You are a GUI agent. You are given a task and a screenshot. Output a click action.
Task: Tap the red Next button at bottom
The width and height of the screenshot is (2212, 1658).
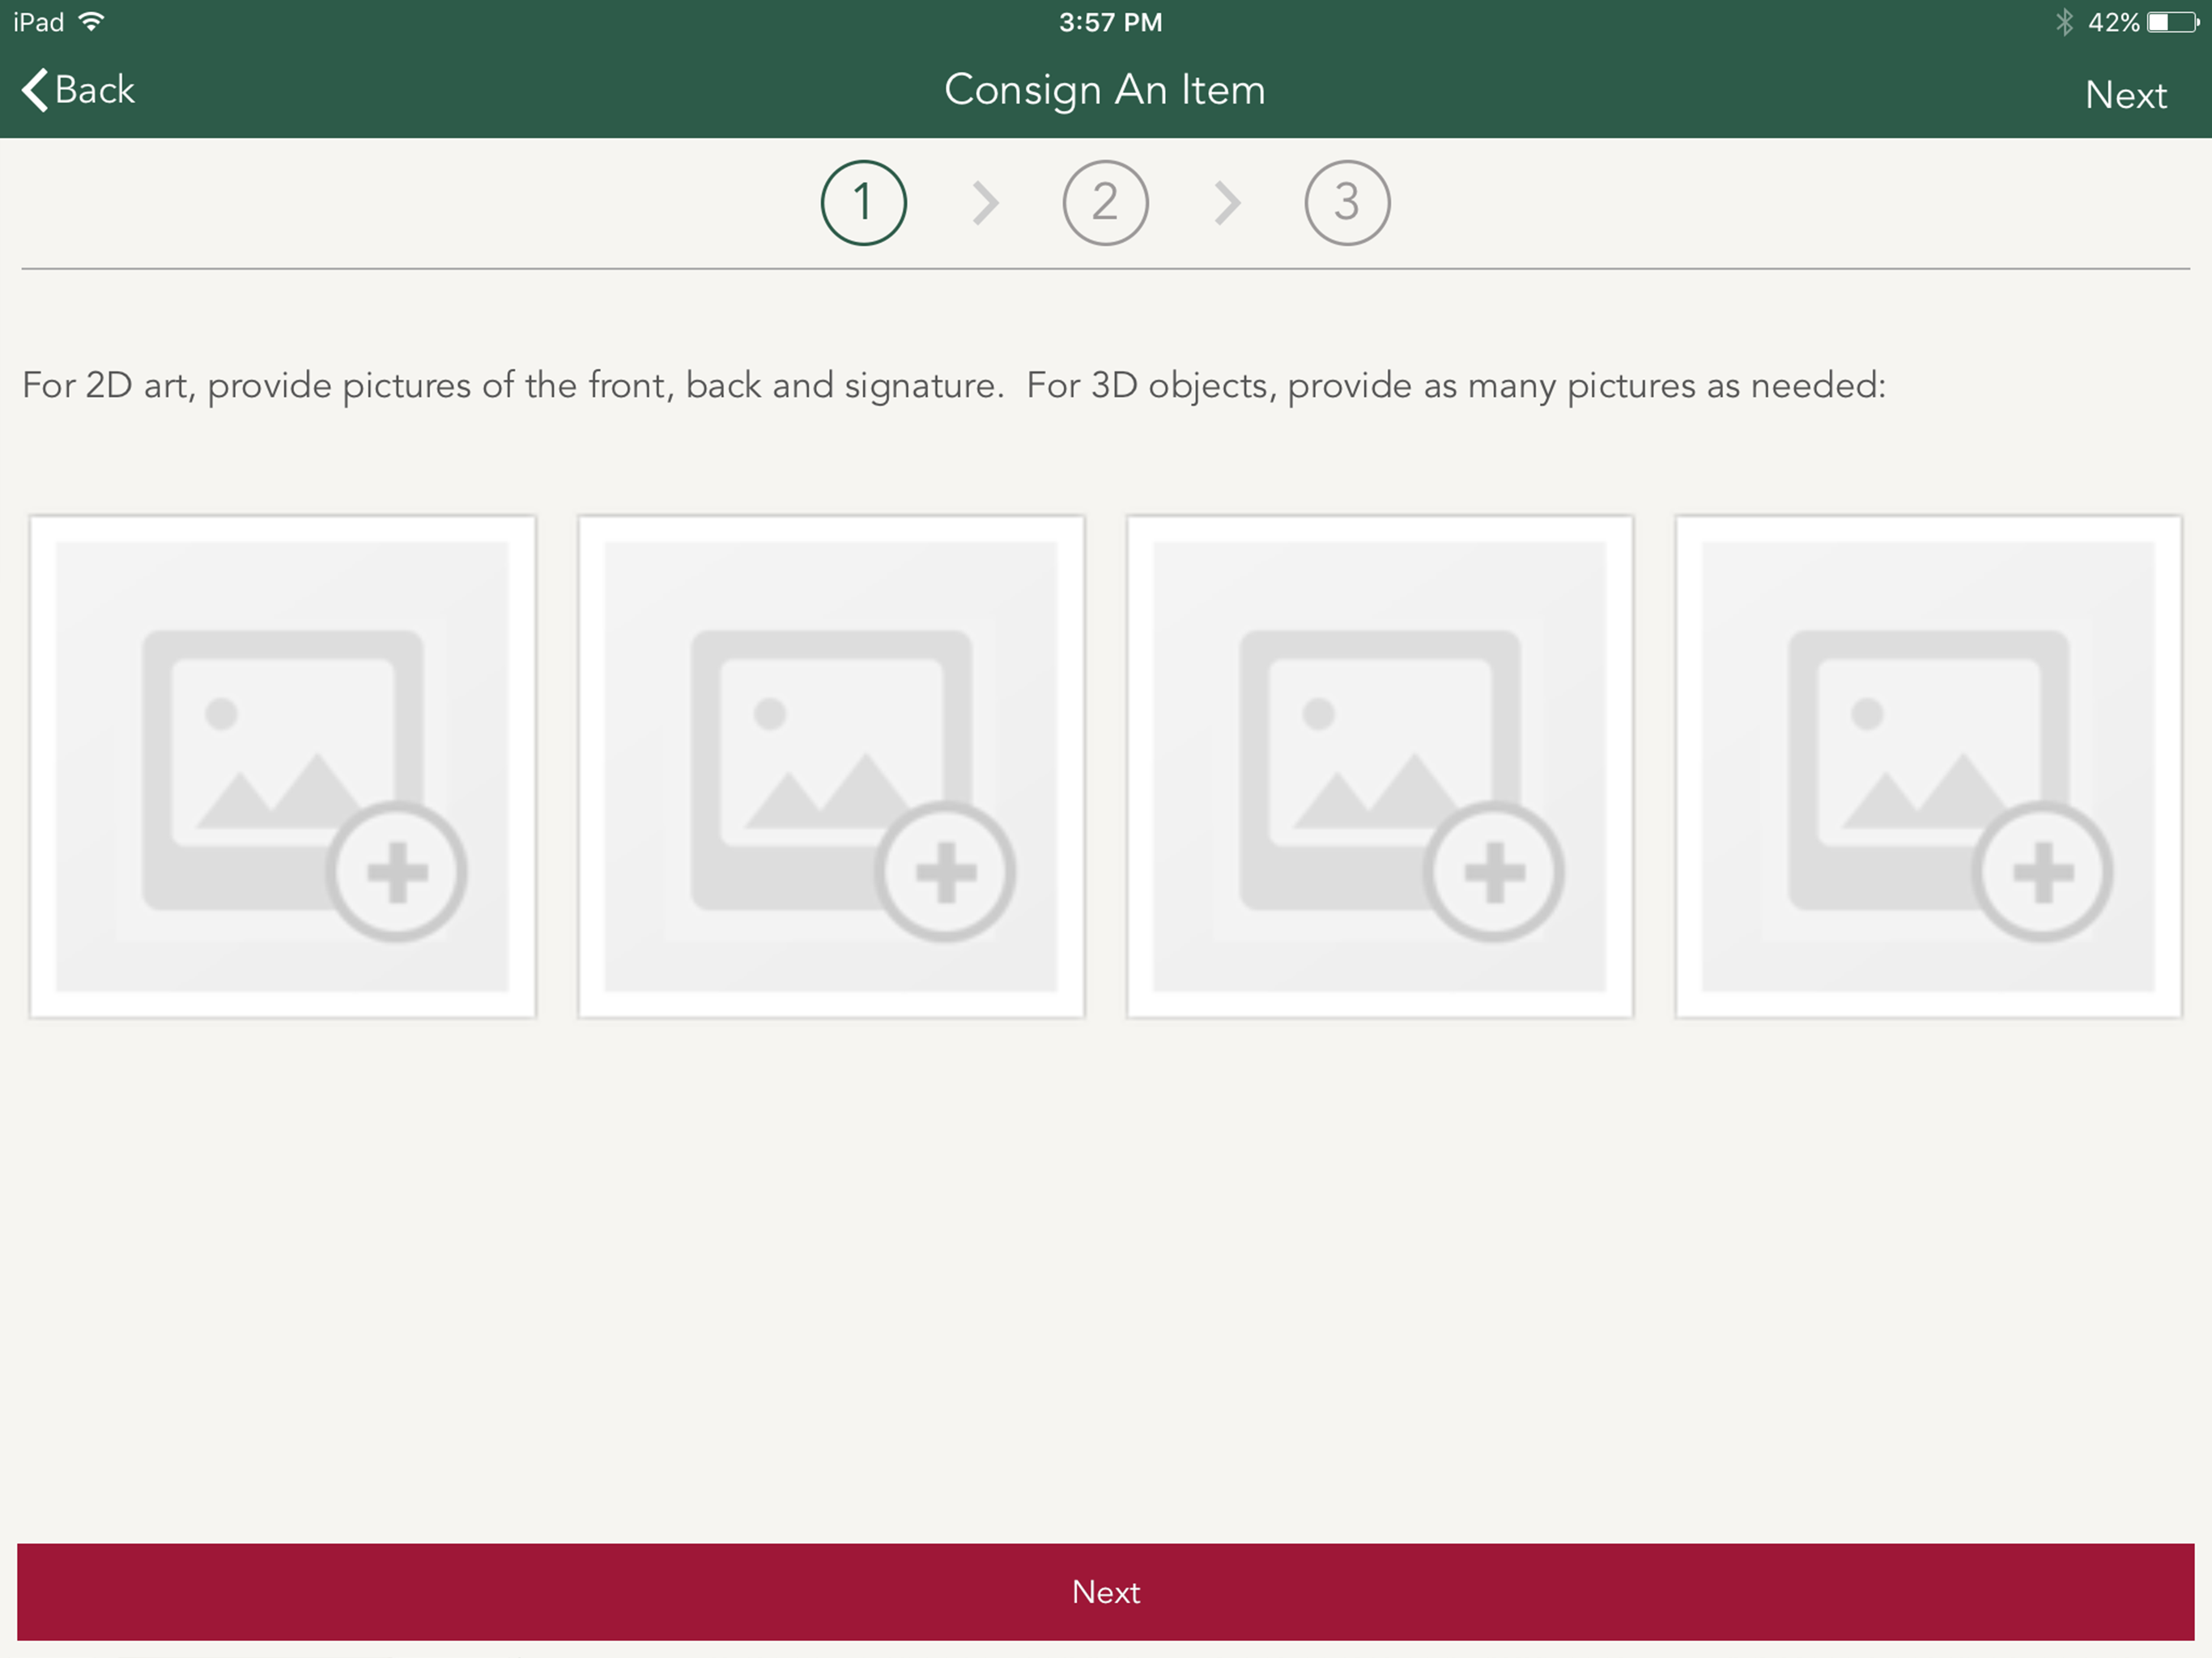click(1106, 1591)
